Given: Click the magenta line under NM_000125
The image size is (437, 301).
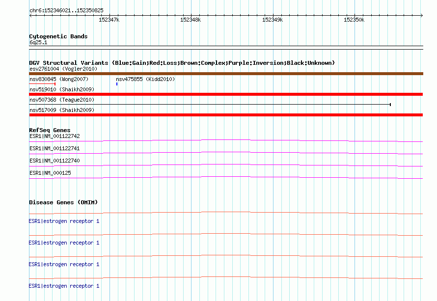Looking at the screenshot, I should click(x=226, y=177).
